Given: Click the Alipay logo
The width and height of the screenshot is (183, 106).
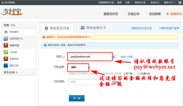Looking at the screenshot, I should [x=12, y=12].
